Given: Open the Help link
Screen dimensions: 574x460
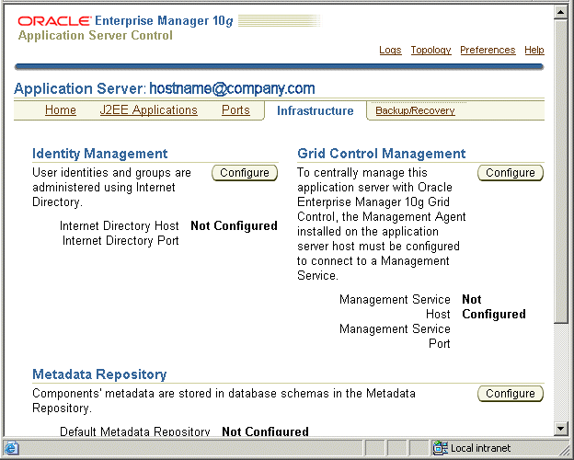Looking at the screenshot, I should pos(534,50).
